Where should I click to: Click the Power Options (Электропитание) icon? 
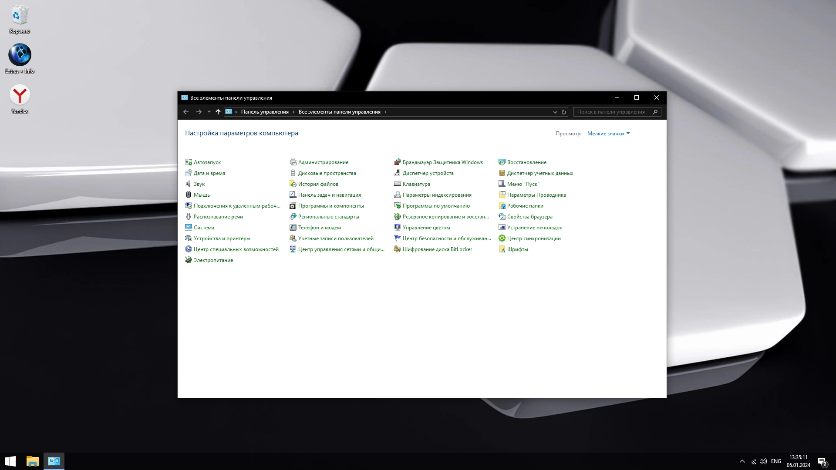[188, 260]
